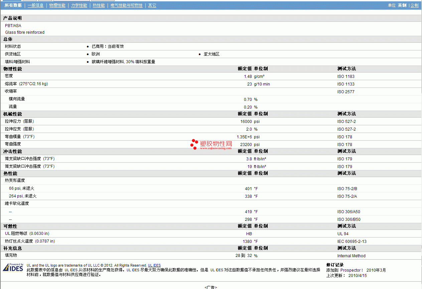Switch to the 一般信息 tab
This screenshot has height=289, width=422.
(35, 5)
